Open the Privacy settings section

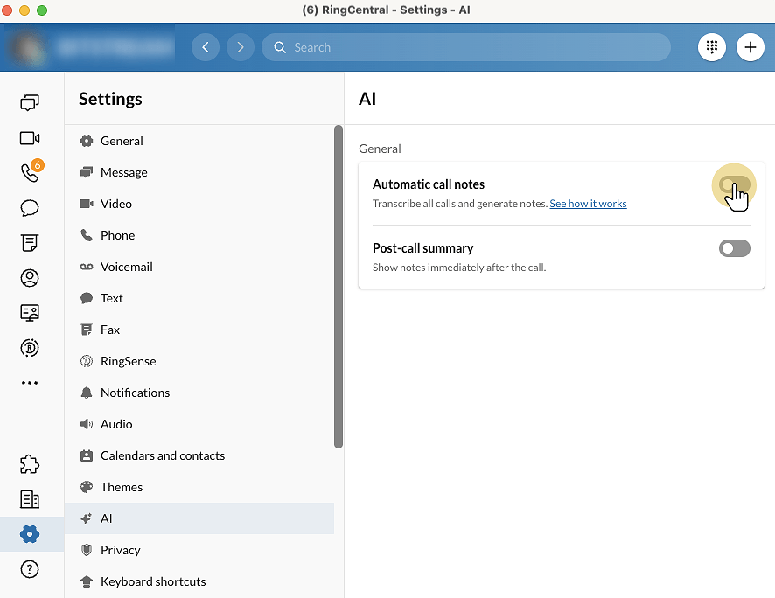120,550
